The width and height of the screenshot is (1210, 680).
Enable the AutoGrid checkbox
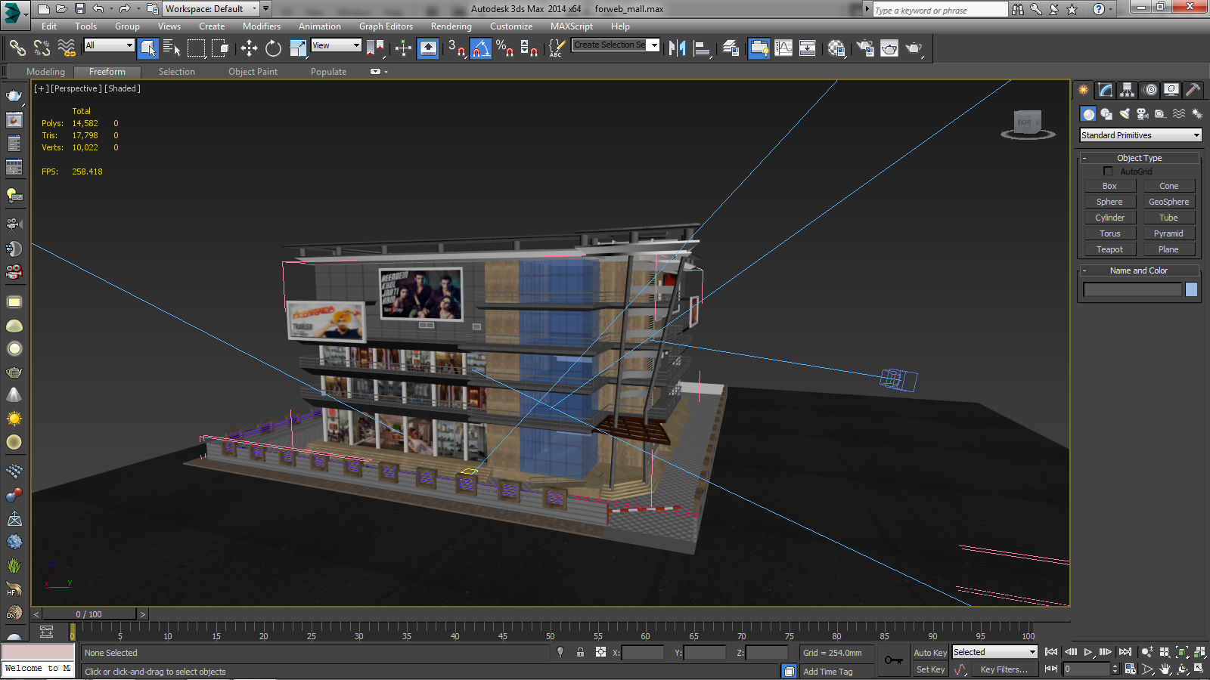click(x=1108, y=171)
